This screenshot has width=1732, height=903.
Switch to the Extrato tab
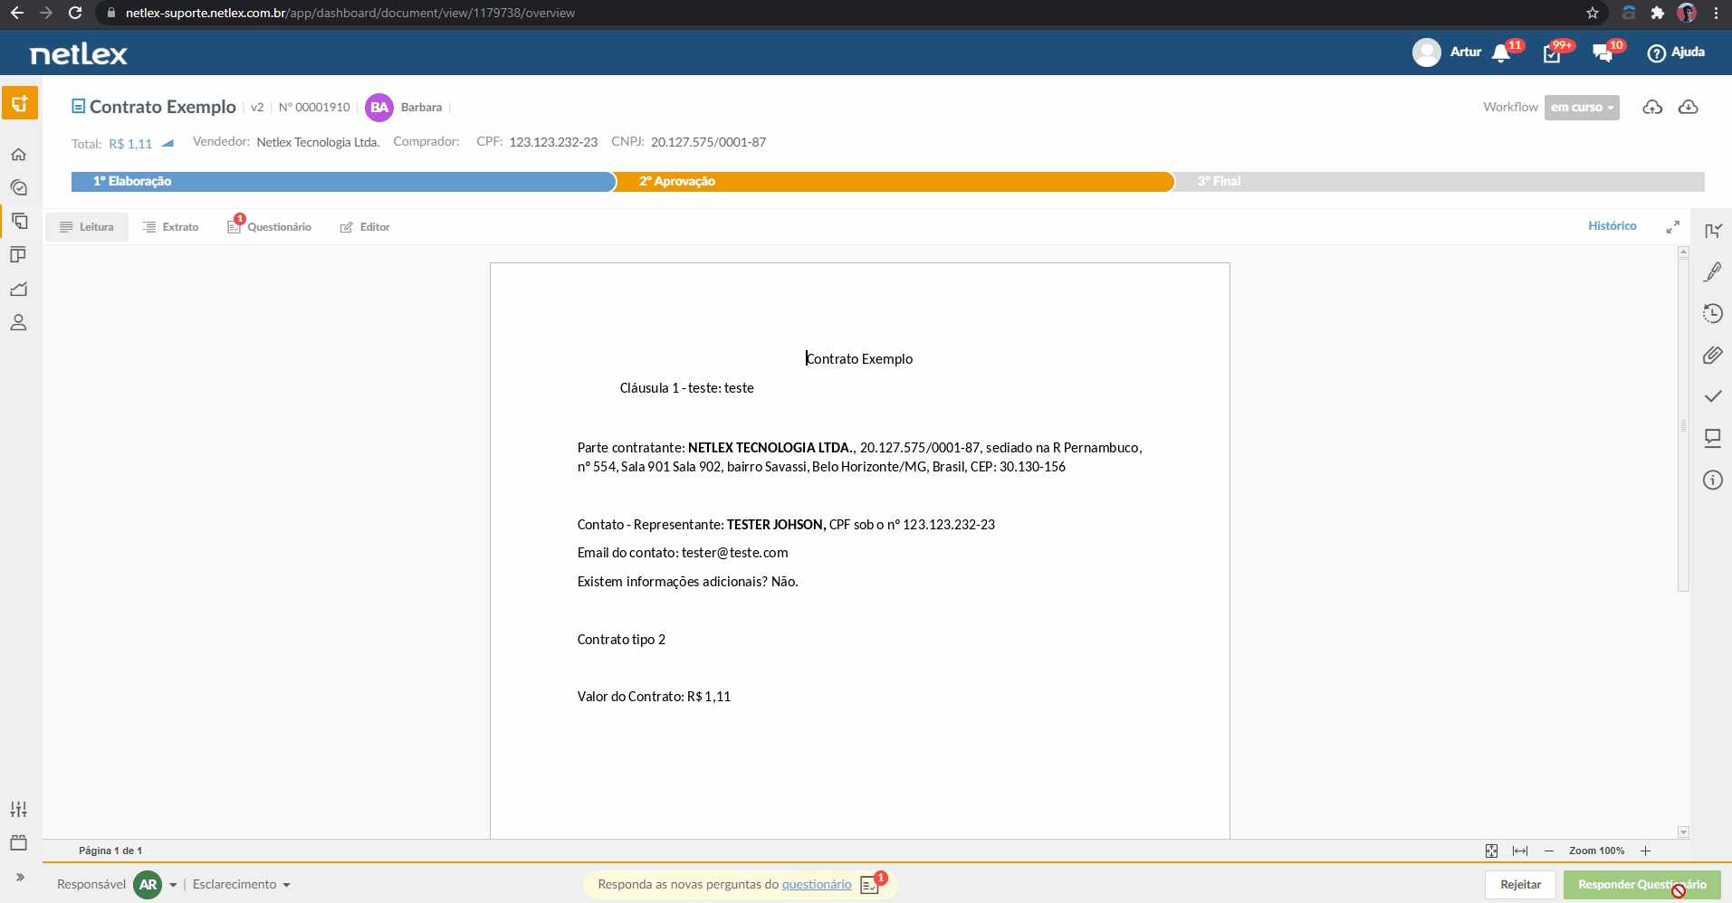(171, 227)
